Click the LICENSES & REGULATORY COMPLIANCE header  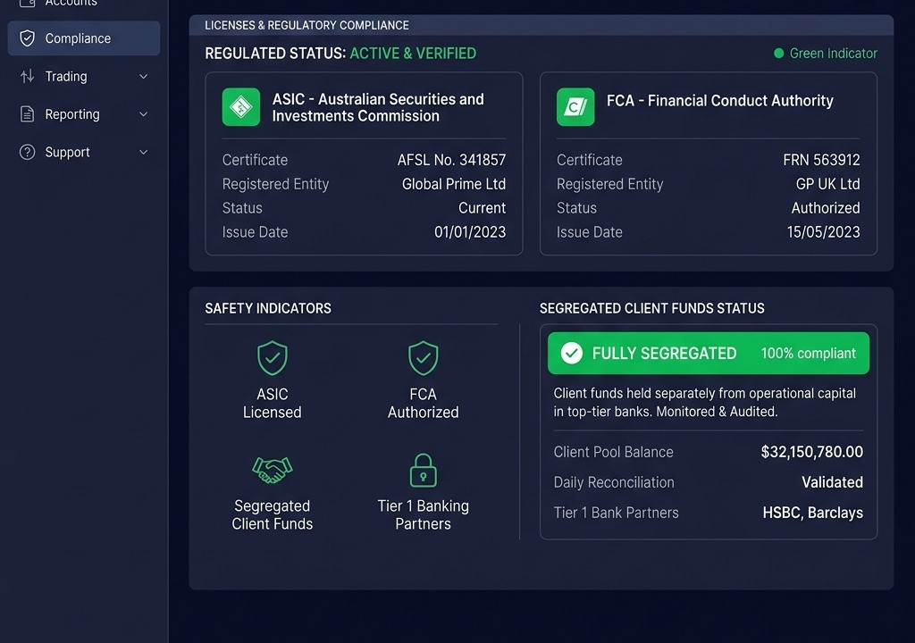coord(307,25)
